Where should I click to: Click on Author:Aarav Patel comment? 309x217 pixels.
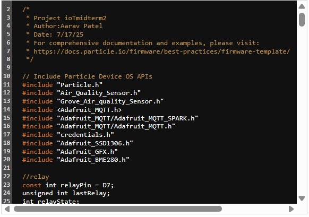pyautogui.click(x=68, y=26)
